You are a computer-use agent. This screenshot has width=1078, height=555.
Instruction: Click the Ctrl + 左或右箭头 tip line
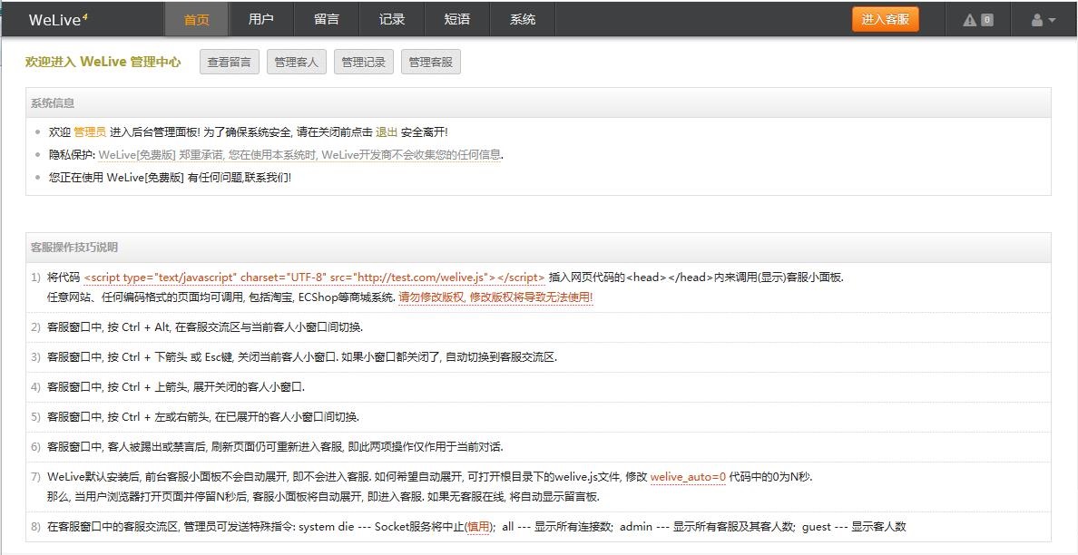pos(203,417)
